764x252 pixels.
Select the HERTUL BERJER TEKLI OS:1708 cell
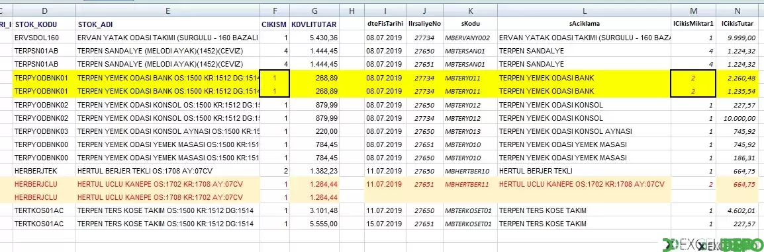click(167, 171)
